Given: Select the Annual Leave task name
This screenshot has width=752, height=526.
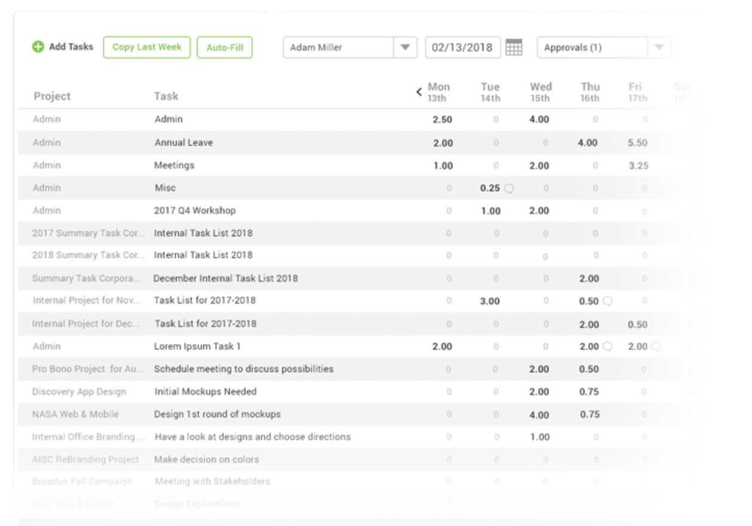Looking at the screenshot, I should tap(183, 143).
